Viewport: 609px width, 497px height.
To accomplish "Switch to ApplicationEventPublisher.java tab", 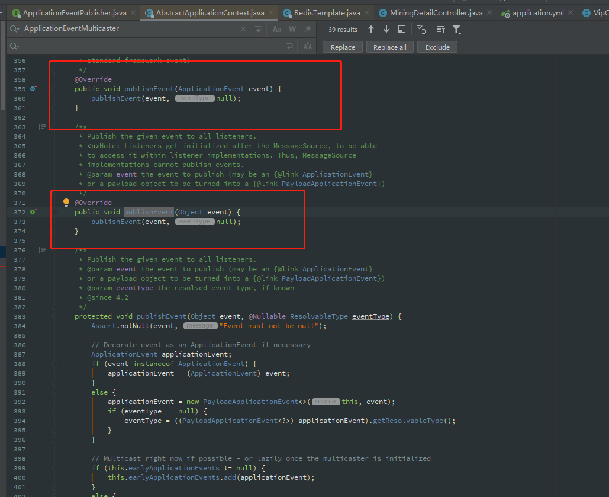I will 75,13.
